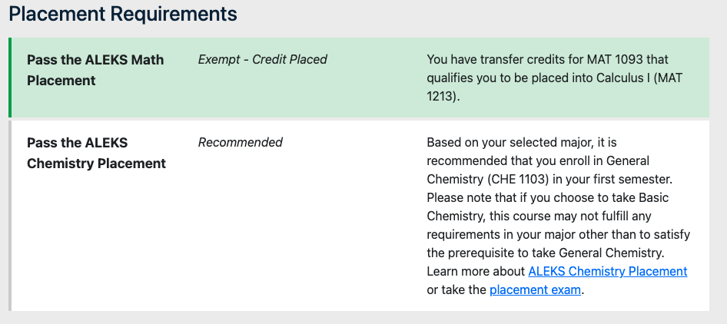Click the 'Learn more about' text

[476, 272]
